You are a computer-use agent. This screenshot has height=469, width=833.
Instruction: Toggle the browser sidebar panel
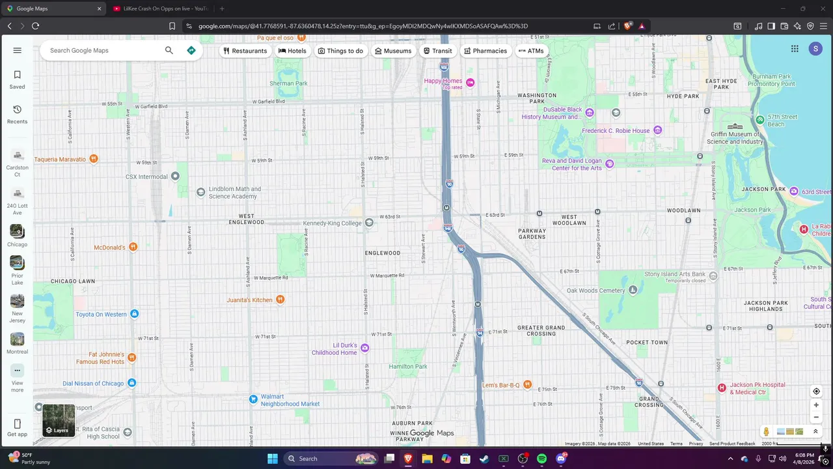[x=771, y=26]
